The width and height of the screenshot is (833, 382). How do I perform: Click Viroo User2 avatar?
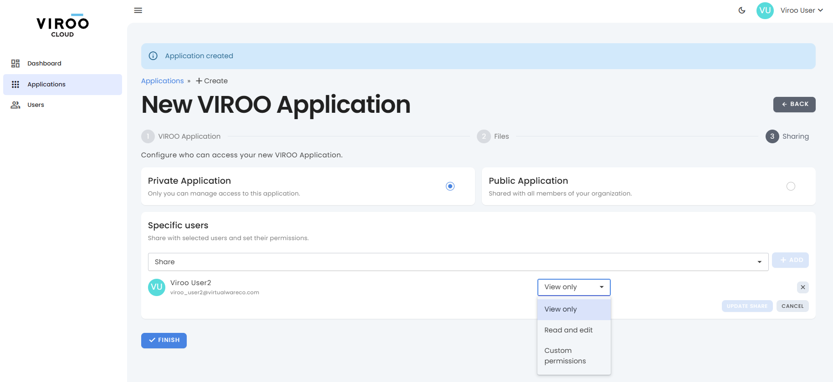coord(157,287)
